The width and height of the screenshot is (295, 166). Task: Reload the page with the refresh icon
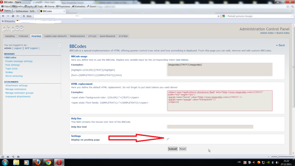13,16
